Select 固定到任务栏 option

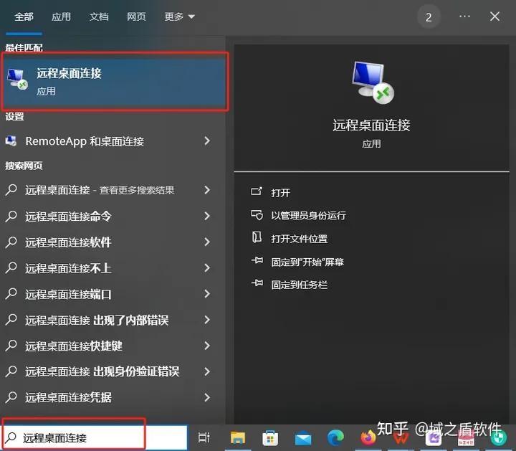coord(299,285)
